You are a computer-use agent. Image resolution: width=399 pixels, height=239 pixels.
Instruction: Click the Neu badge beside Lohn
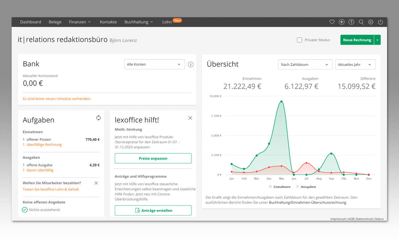tap(177, 20)
